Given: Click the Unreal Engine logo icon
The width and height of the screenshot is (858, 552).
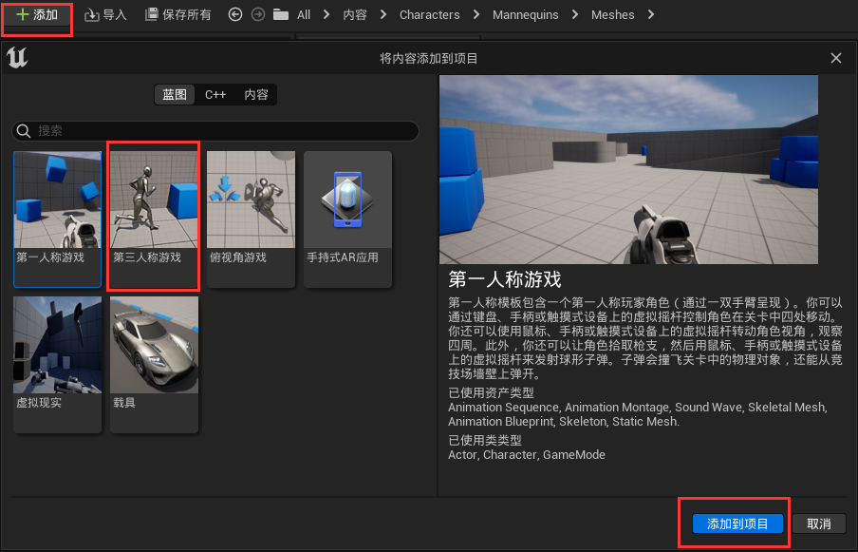Looking at the screenshot, I should [x=17, y=58].
